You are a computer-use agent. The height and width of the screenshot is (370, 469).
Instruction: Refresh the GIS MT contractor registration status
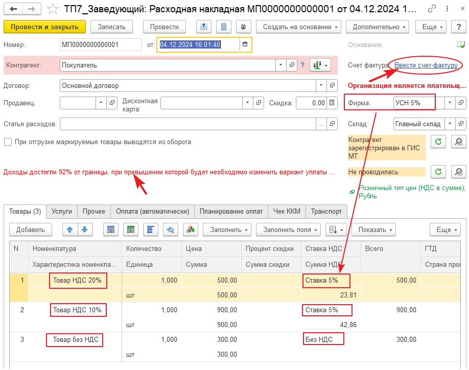438,142
